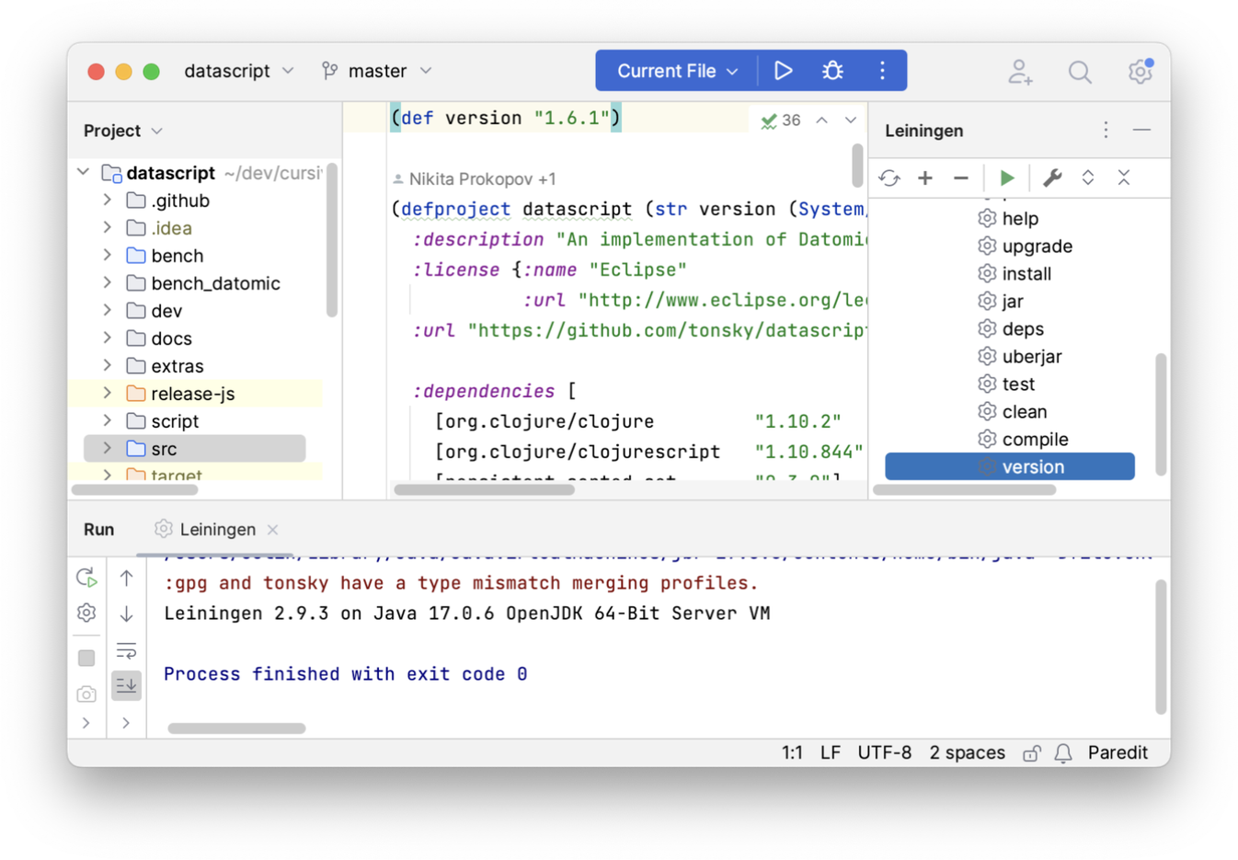
Task: Open more run actions menu
Action: (x=882, y=71)
